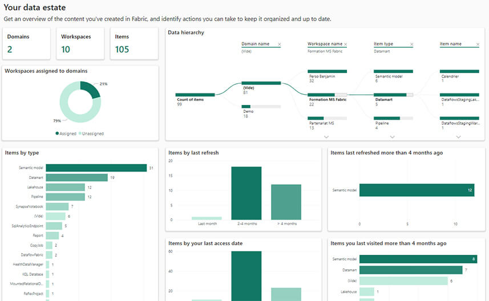Expand more workspaces with the down chevron

click(x=326, y=137)
